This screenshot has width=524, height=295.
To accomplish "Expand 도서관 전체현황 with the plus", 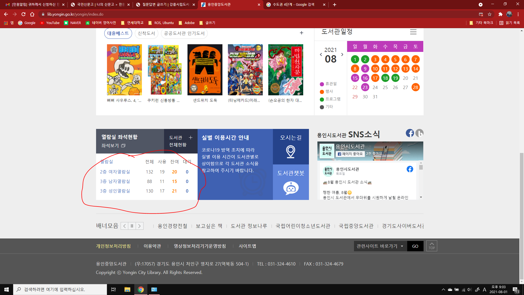I will pos(190,138).
